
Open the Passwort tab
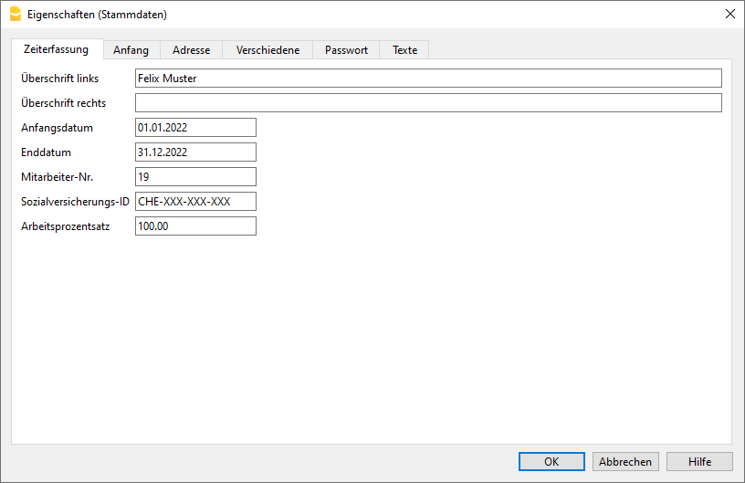click(x=346, y=50)
